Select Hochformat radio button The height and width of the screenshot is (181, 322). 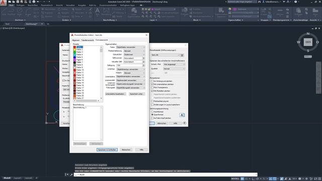click(x=152, y=112)
